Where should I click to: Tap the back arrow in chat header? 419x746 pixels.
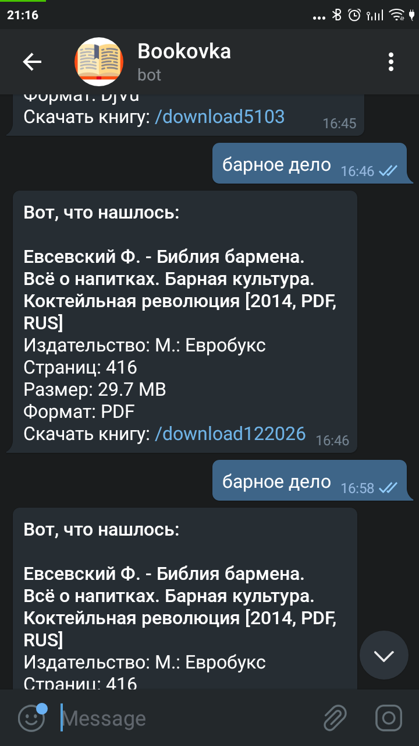click(x=32, y=62)
